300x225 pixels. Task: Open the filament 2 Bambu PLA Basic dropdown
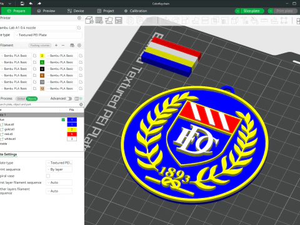pos(62,56)
